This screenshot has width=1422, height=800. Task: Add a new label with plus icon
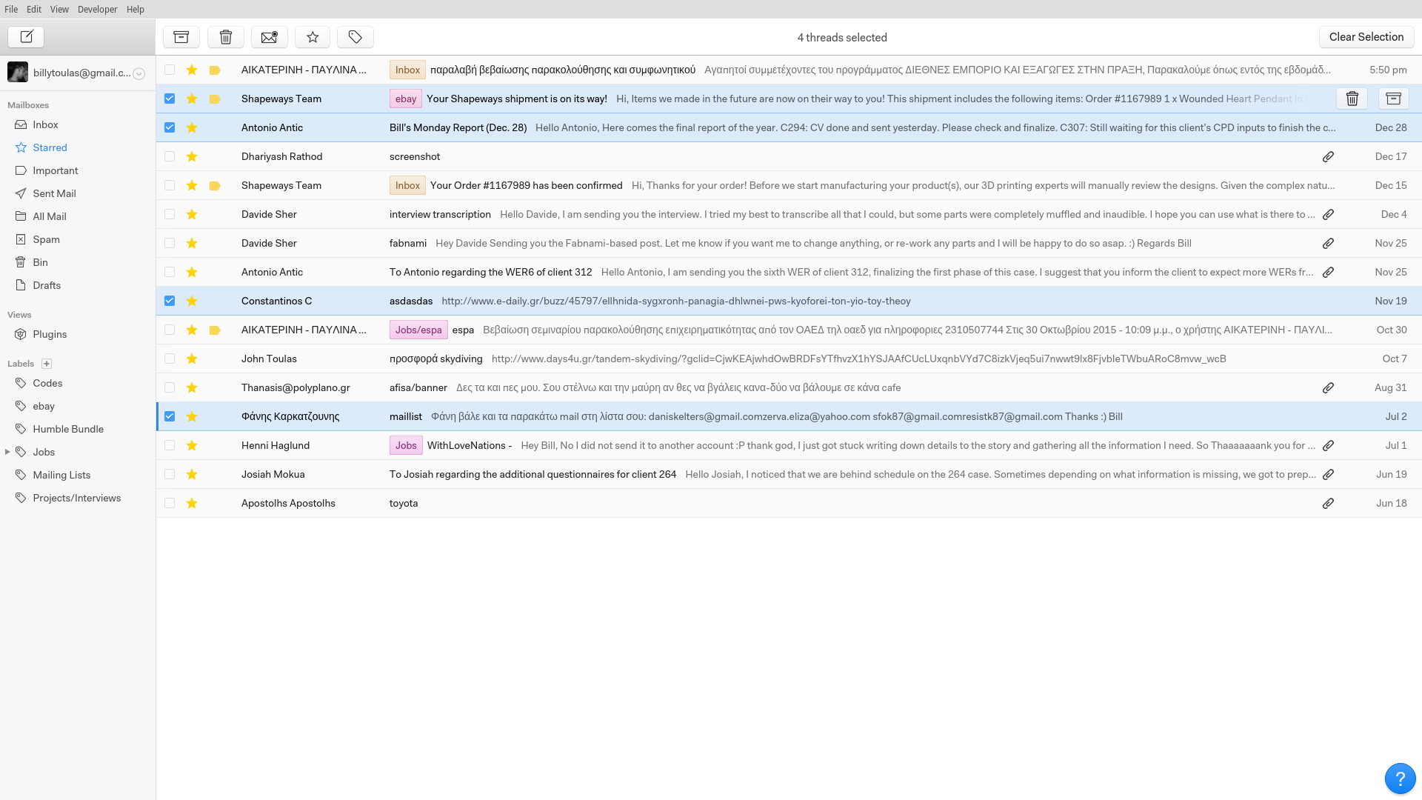pos(47,364)
